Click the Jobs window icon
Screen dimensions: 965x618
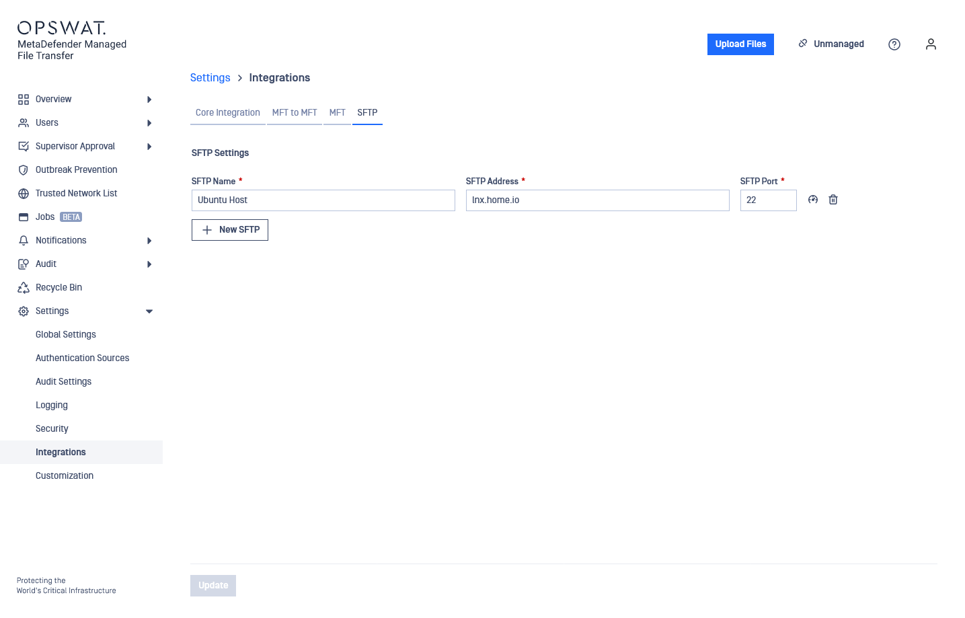tap(24, 217)
